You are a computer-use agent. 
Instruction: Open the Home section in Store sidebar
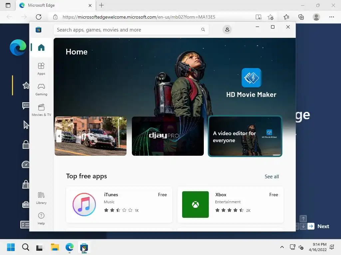[41, 47]
